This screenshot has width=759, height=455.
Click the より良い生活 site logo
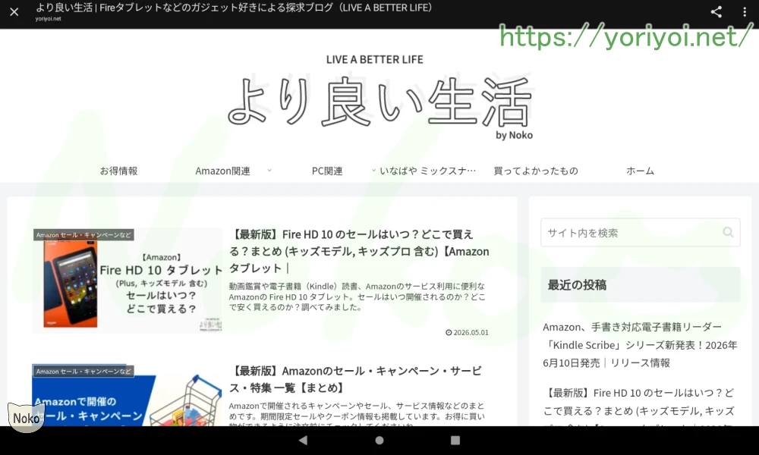(379, 102)
